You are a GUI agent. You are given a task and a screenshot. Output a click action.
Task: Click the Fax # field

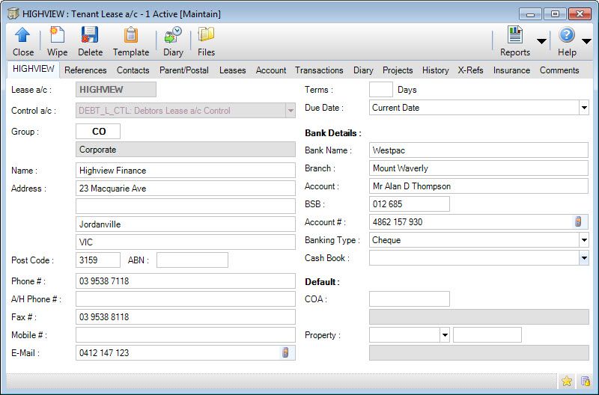pyautogui.click(x=186, y=316)
